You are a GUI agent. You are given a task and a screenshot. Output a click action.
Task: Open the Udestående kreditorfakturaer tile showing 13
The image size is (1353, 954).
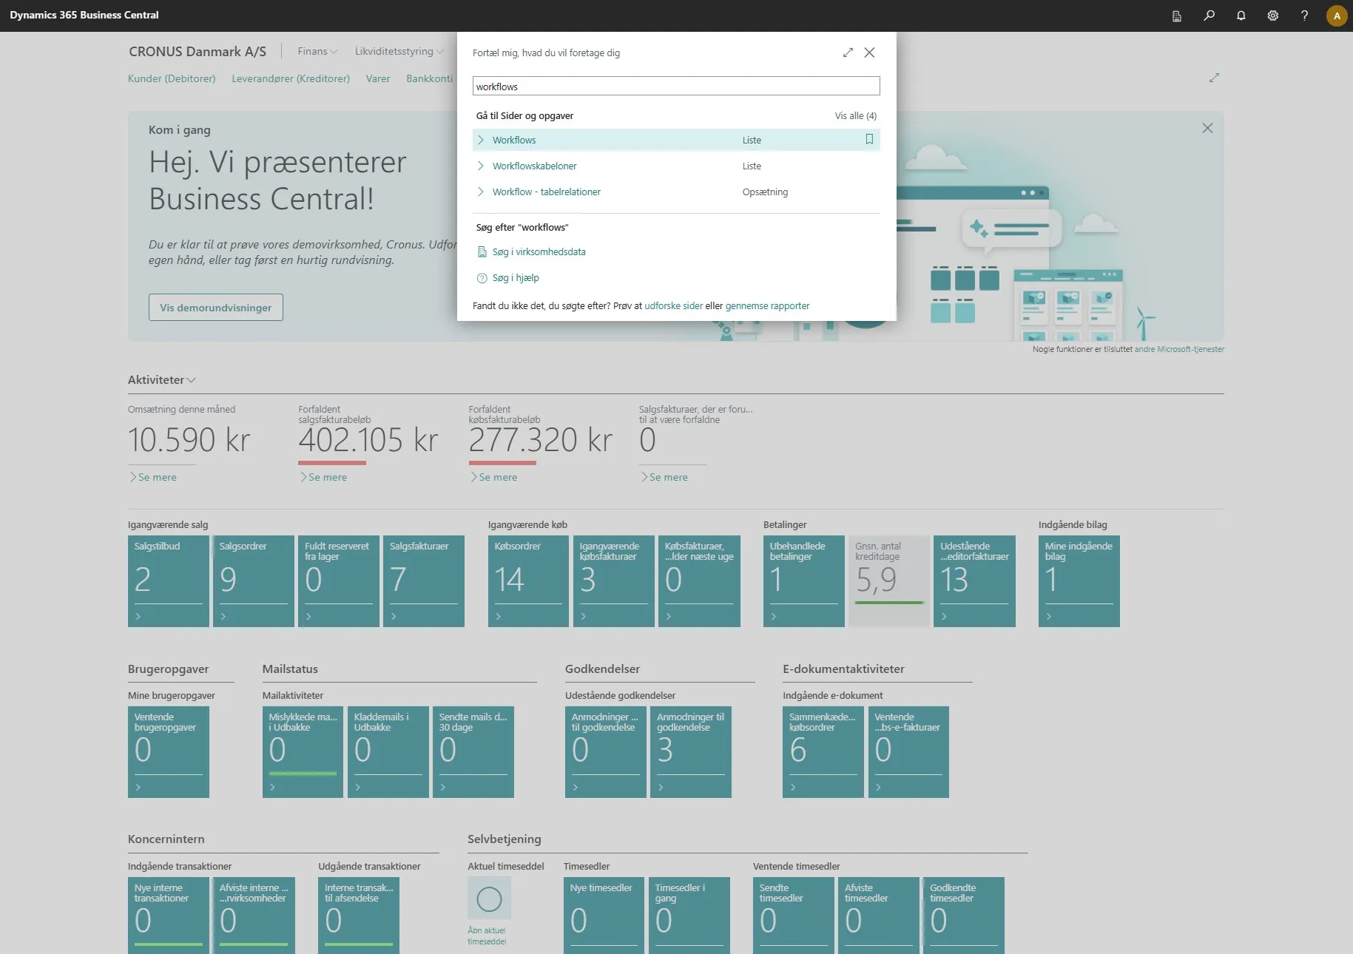(974, 581)
